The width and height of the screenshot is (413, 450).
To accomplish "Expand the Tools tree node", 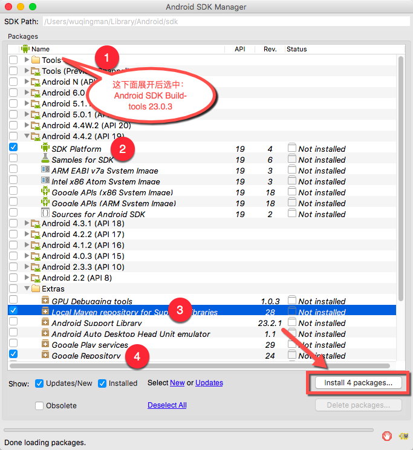I will tap(27, 60).
